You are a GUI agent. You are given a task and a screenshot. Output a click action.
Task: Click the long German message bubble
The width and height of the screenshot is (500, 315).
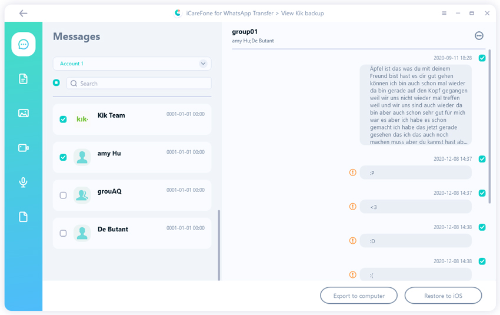click(415, 105)
